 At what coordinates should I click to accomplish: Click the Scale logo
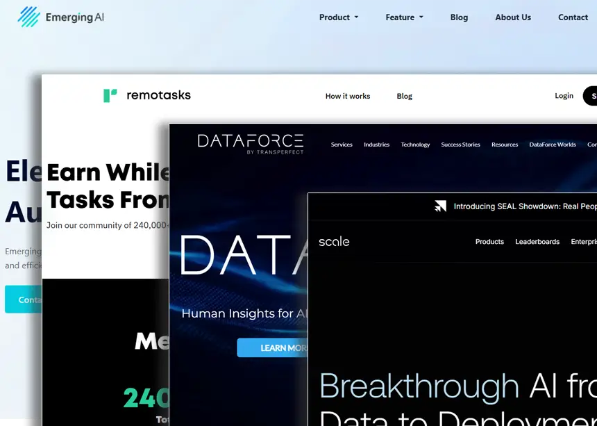click(334, 242)
